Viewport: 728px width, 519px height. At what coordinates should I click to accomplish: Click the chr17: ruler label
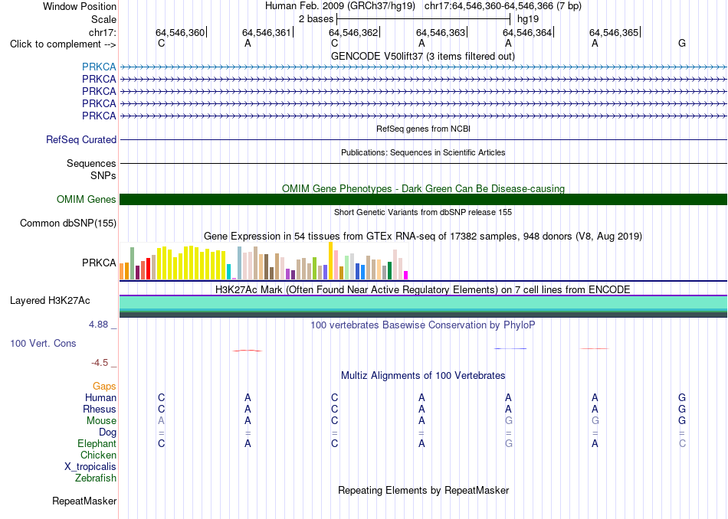click(102, 32)
